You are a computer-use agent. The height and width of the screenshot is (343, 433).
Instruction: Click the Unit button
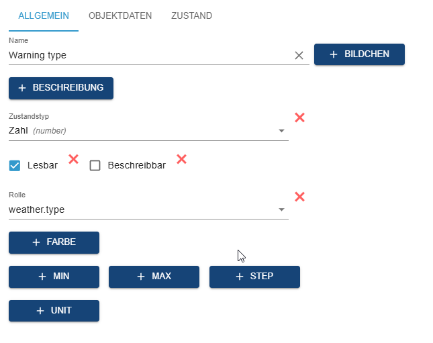[x=54, y=311]
